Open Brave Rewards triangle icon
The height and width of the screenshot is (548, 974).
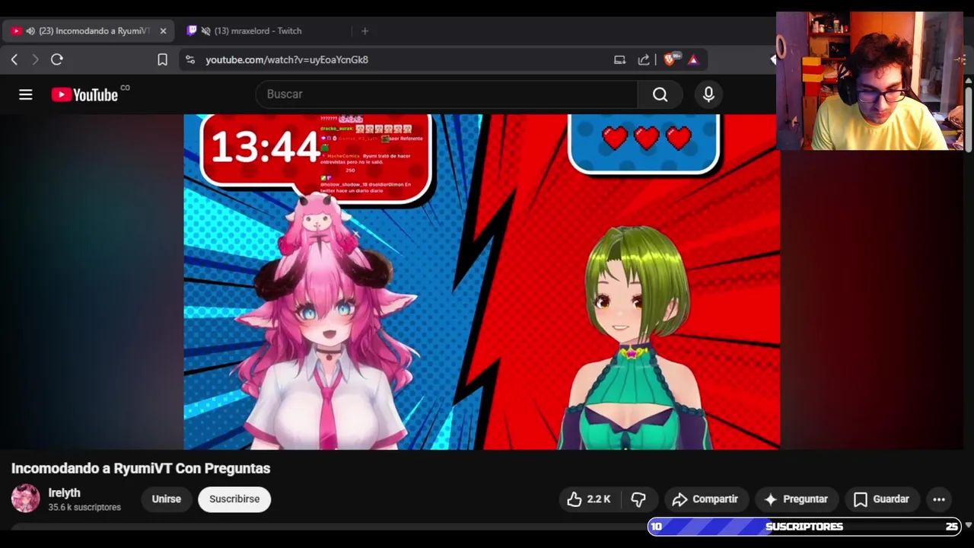click(x=693, y=59)
